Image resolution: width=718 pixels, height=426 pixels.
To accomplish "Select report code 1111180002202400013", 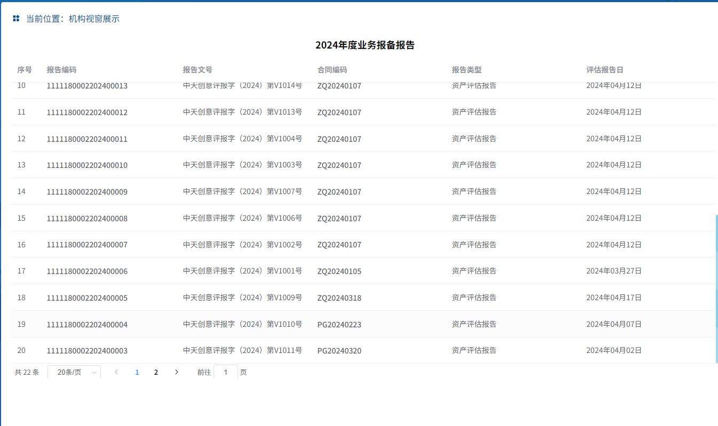I will (87, 86).
